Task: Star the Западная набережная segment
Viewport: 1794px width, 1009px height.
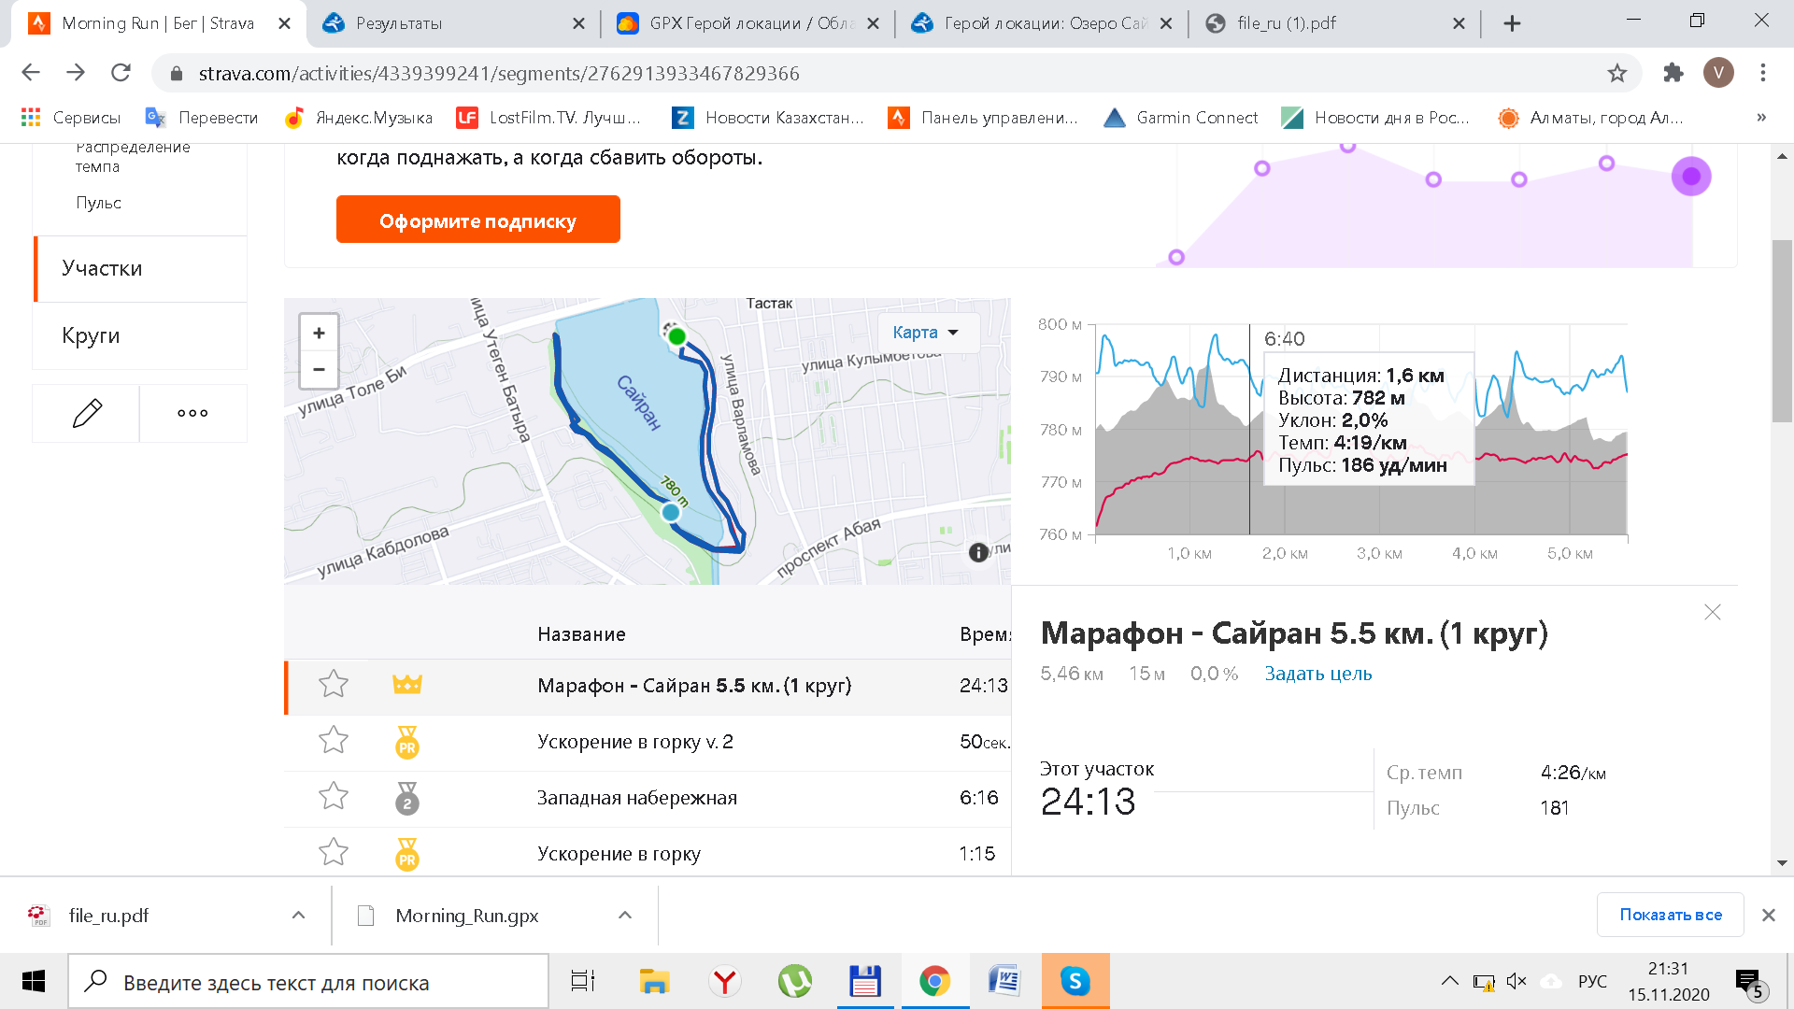Action: point(334,797)
